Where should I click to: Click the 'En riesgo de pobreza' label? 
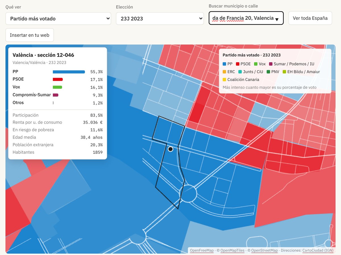click(x=33, y=130)
